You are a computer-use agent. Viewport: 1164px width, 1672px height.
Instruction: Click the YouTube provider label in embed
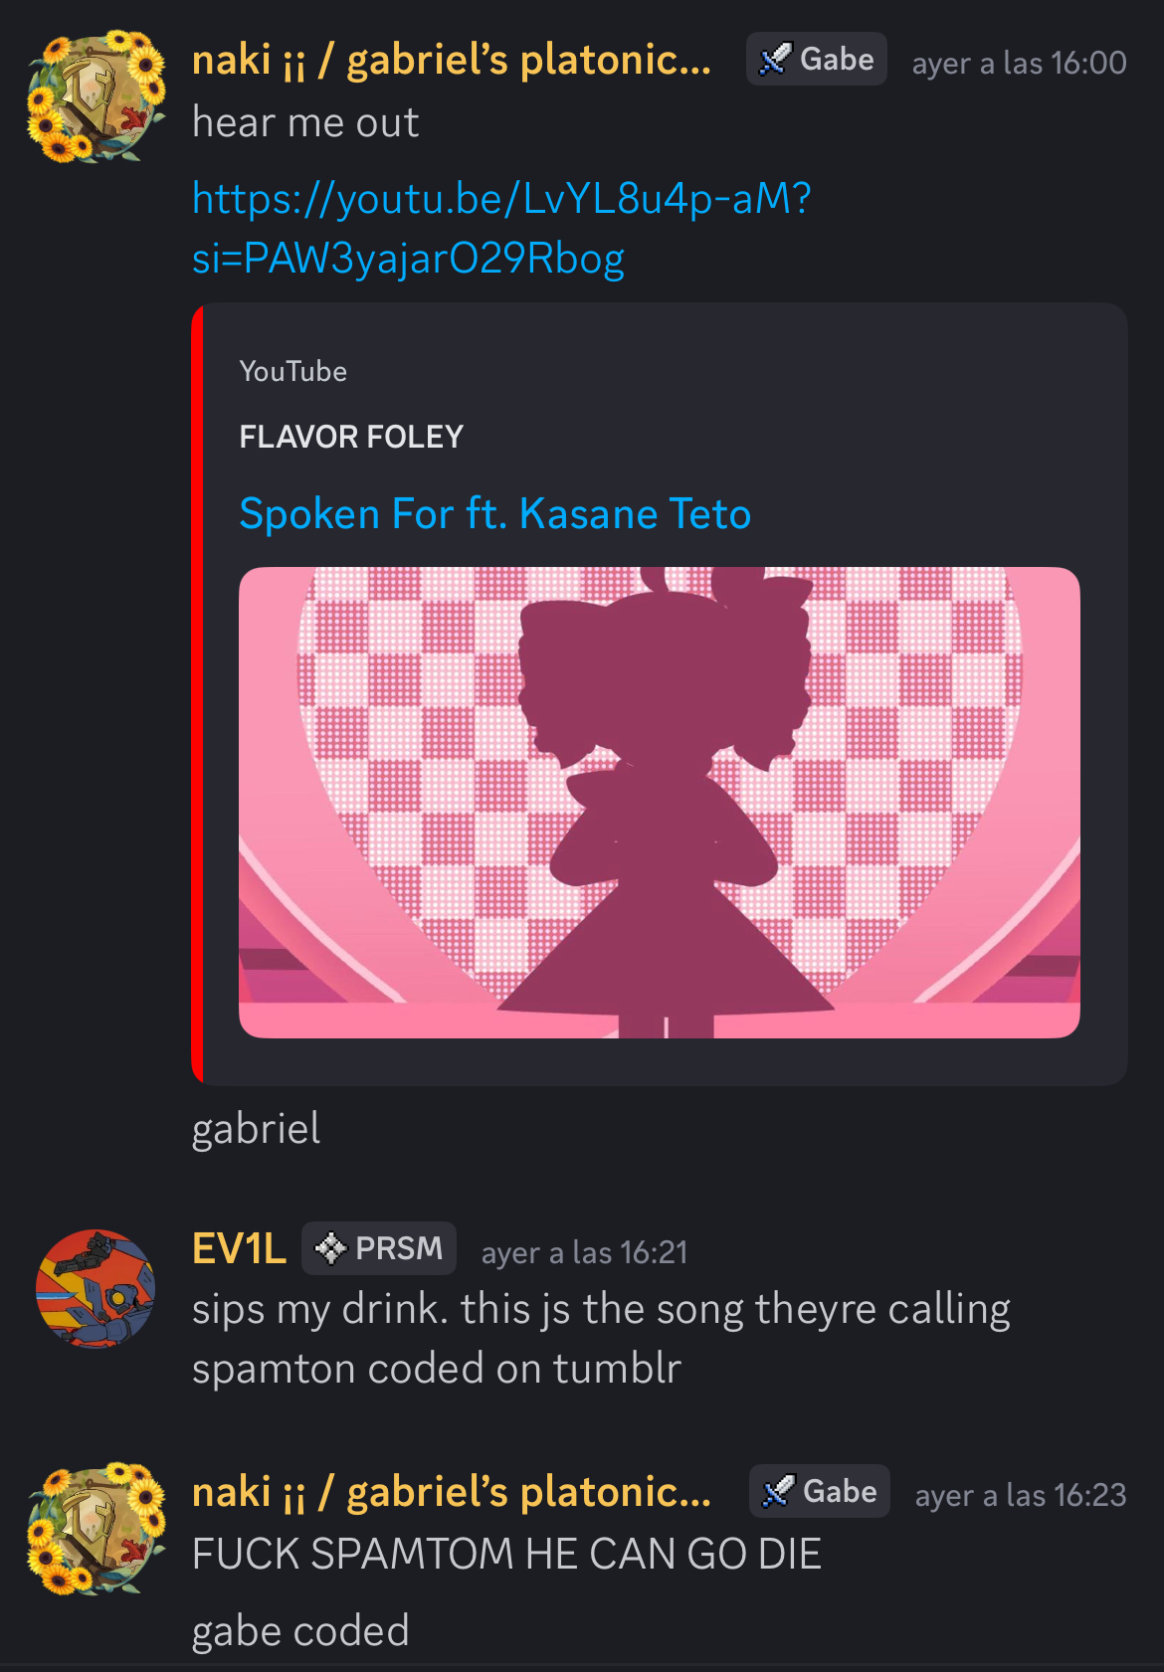click(292, 371)
